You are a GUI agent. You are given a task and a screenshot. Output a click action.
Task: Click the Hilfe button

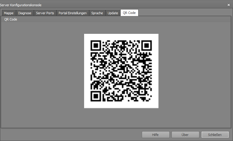click(156, 135)
